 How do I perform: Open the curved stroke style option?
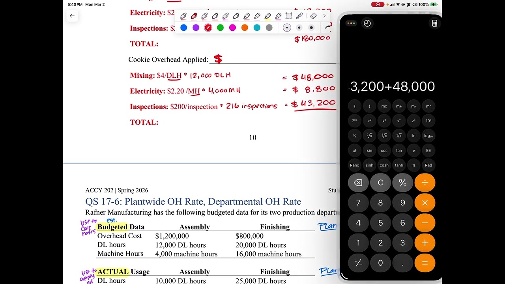click(328, 27)
